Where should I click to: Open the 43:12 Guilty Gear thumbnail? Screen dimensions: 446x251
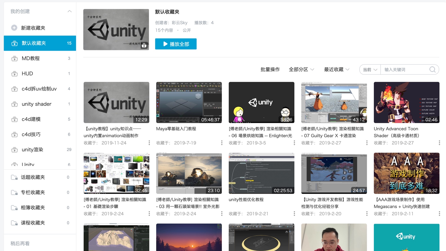tap(334, 102)
